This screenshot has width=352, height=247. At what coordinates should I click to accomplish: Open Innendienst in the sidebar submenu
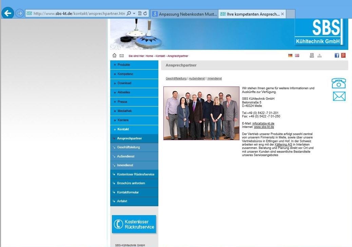tap(134, 165)
